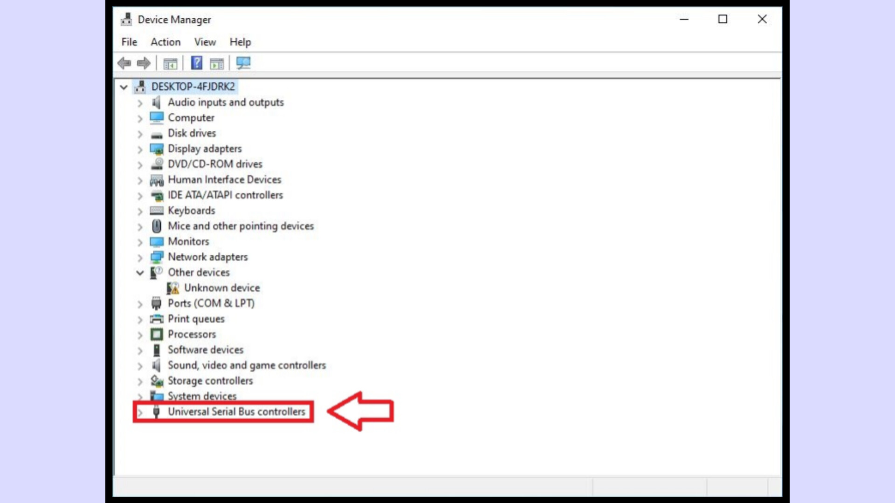
Task: Click the forward navigation arrow icon
Action: 143,63
